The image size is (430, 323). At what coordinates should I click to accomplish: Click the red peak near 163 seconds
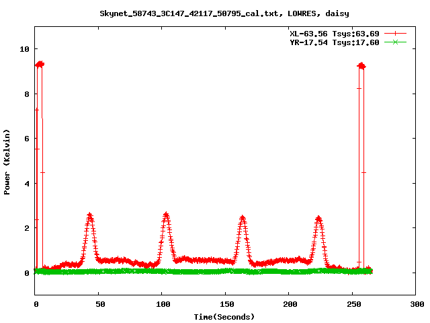tap(243, 218)
